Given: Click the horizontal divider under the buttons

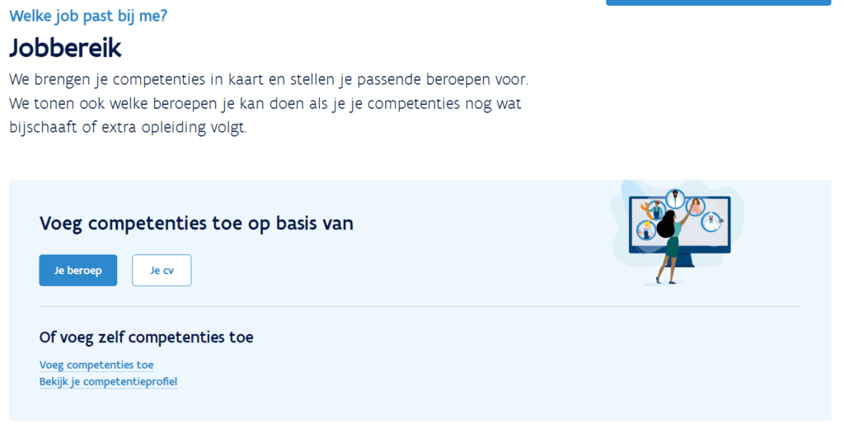Looking at the screenshot, I should point(420,307).
